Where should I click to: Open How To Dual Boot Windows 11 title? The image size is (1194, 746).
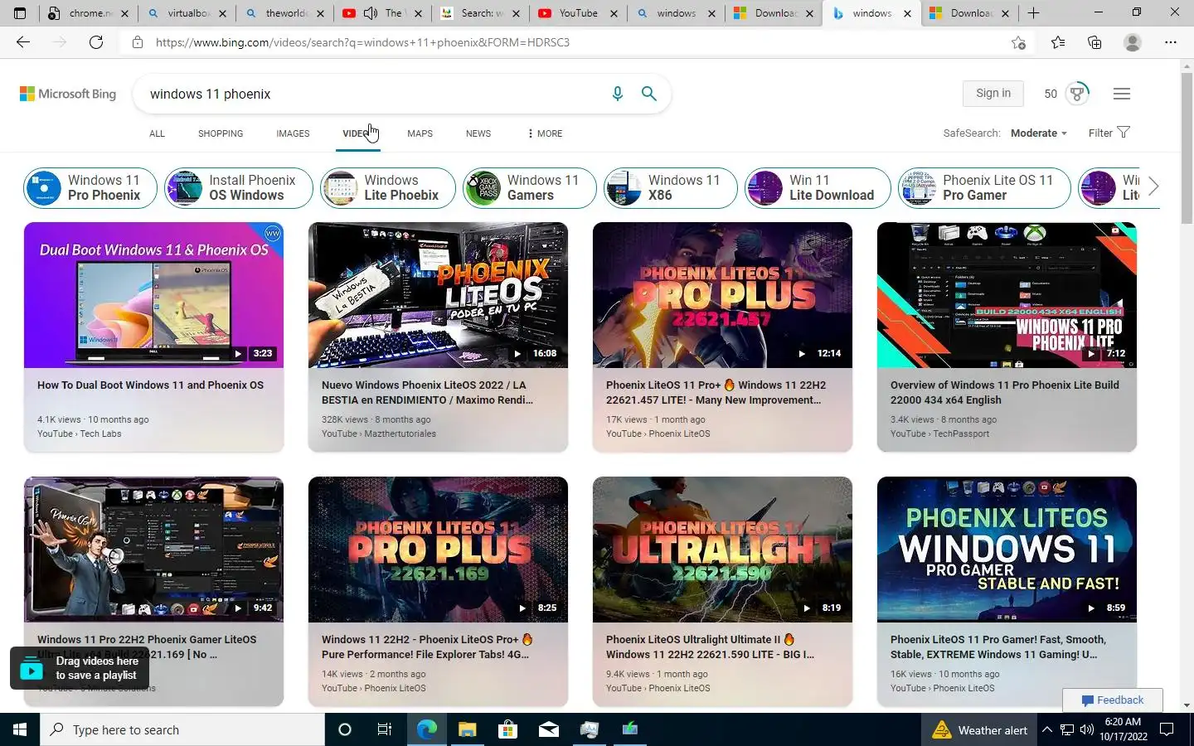click(150, 385)
